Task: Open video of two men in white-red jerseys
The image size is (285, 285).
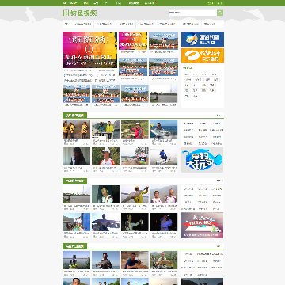Action: (x=164, y=194)
